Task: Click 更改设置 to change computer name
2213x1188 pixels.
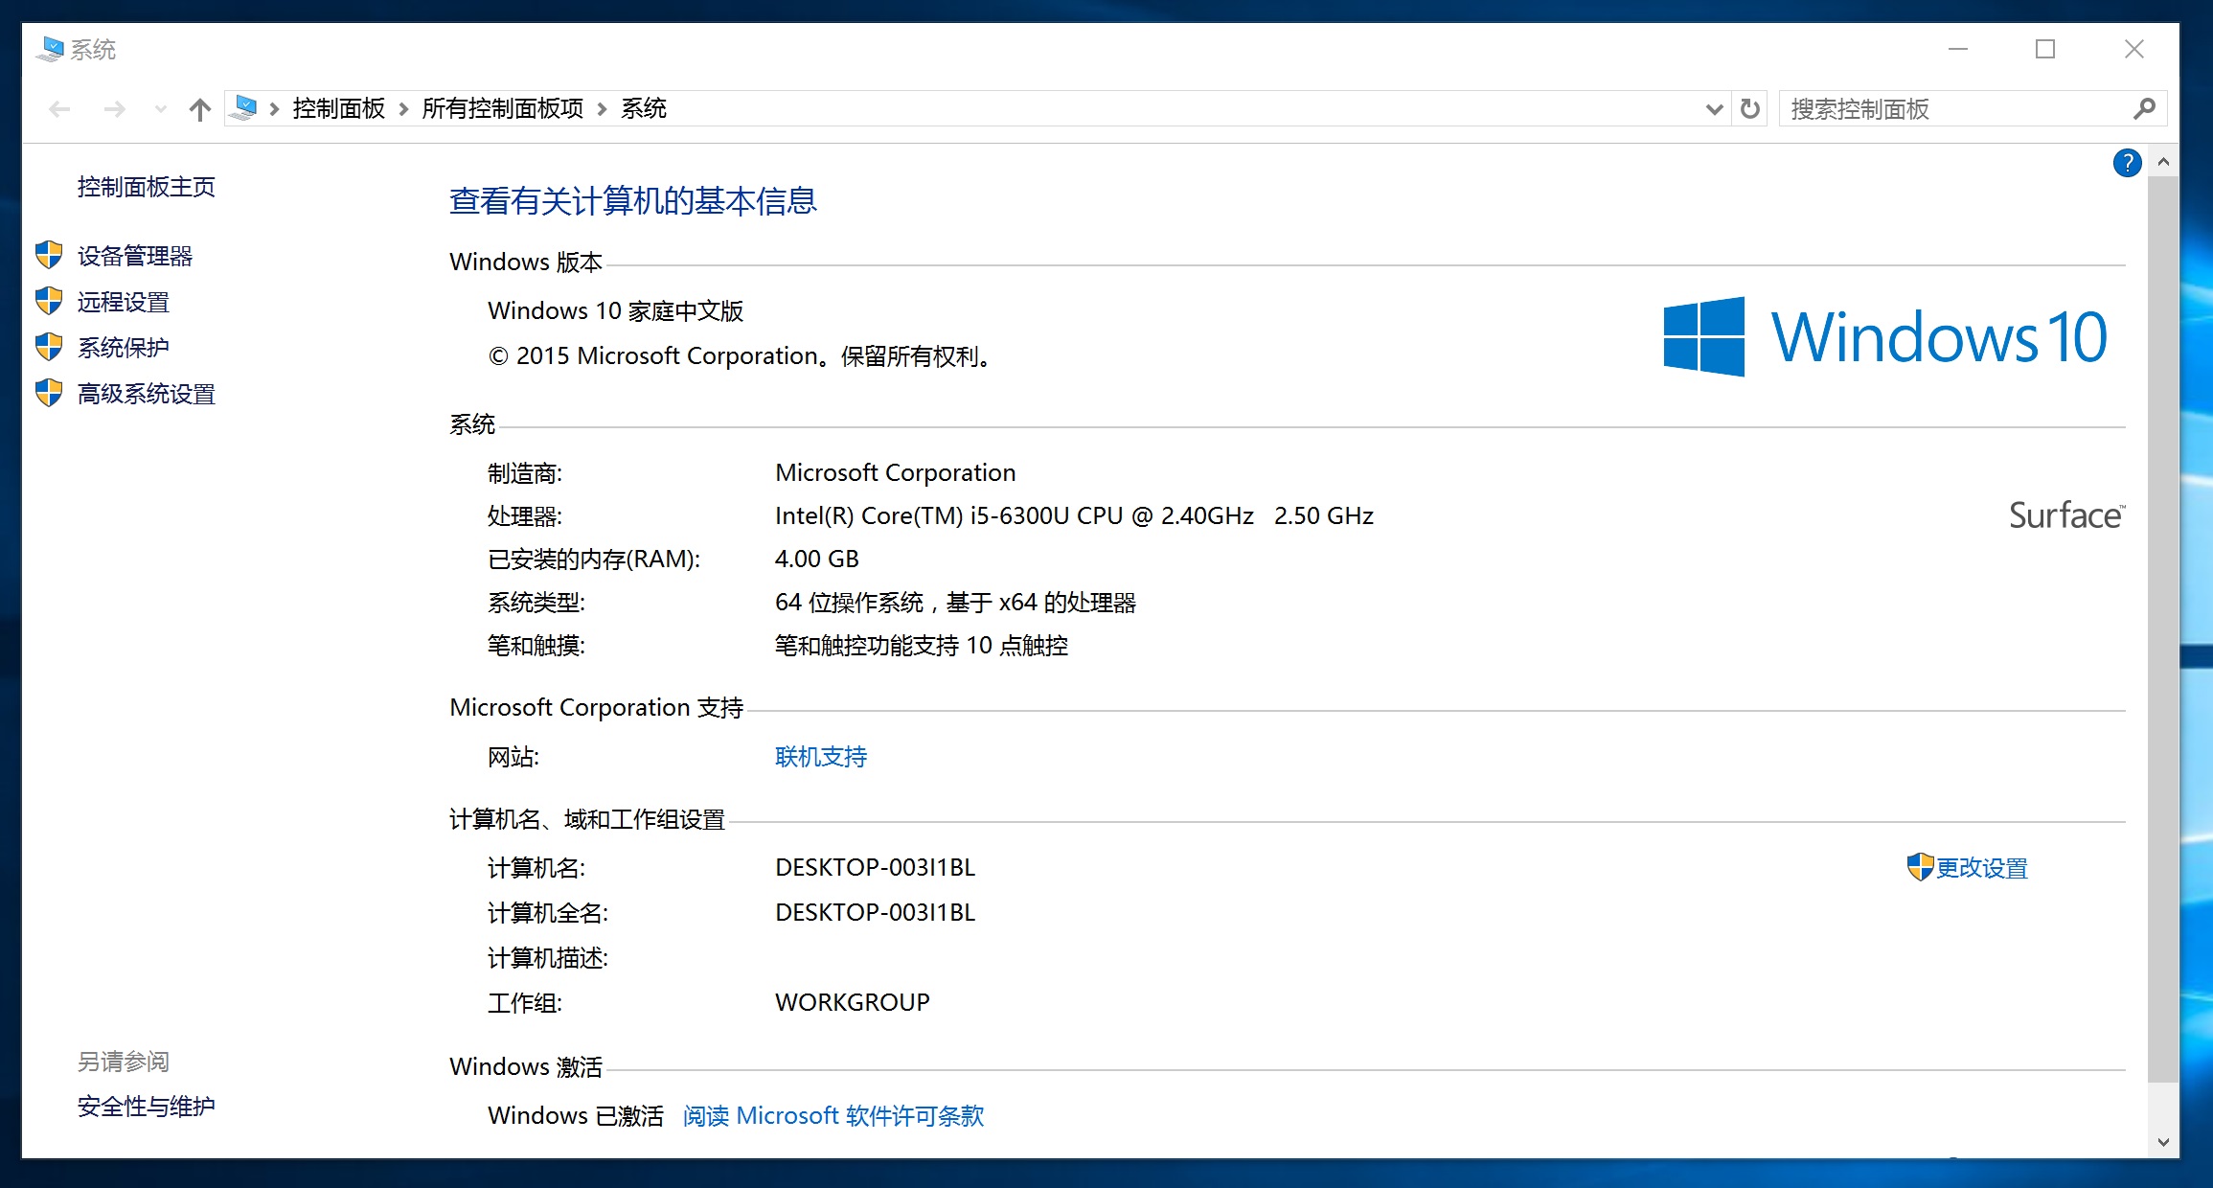Action: pos(1982,868)
